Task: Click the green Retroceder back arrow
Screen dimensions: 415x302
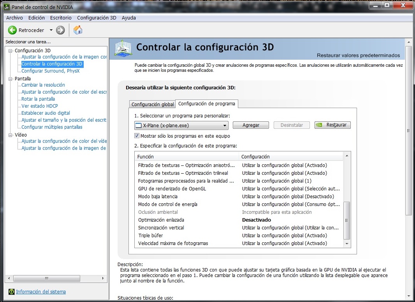Action: point(12,30)
